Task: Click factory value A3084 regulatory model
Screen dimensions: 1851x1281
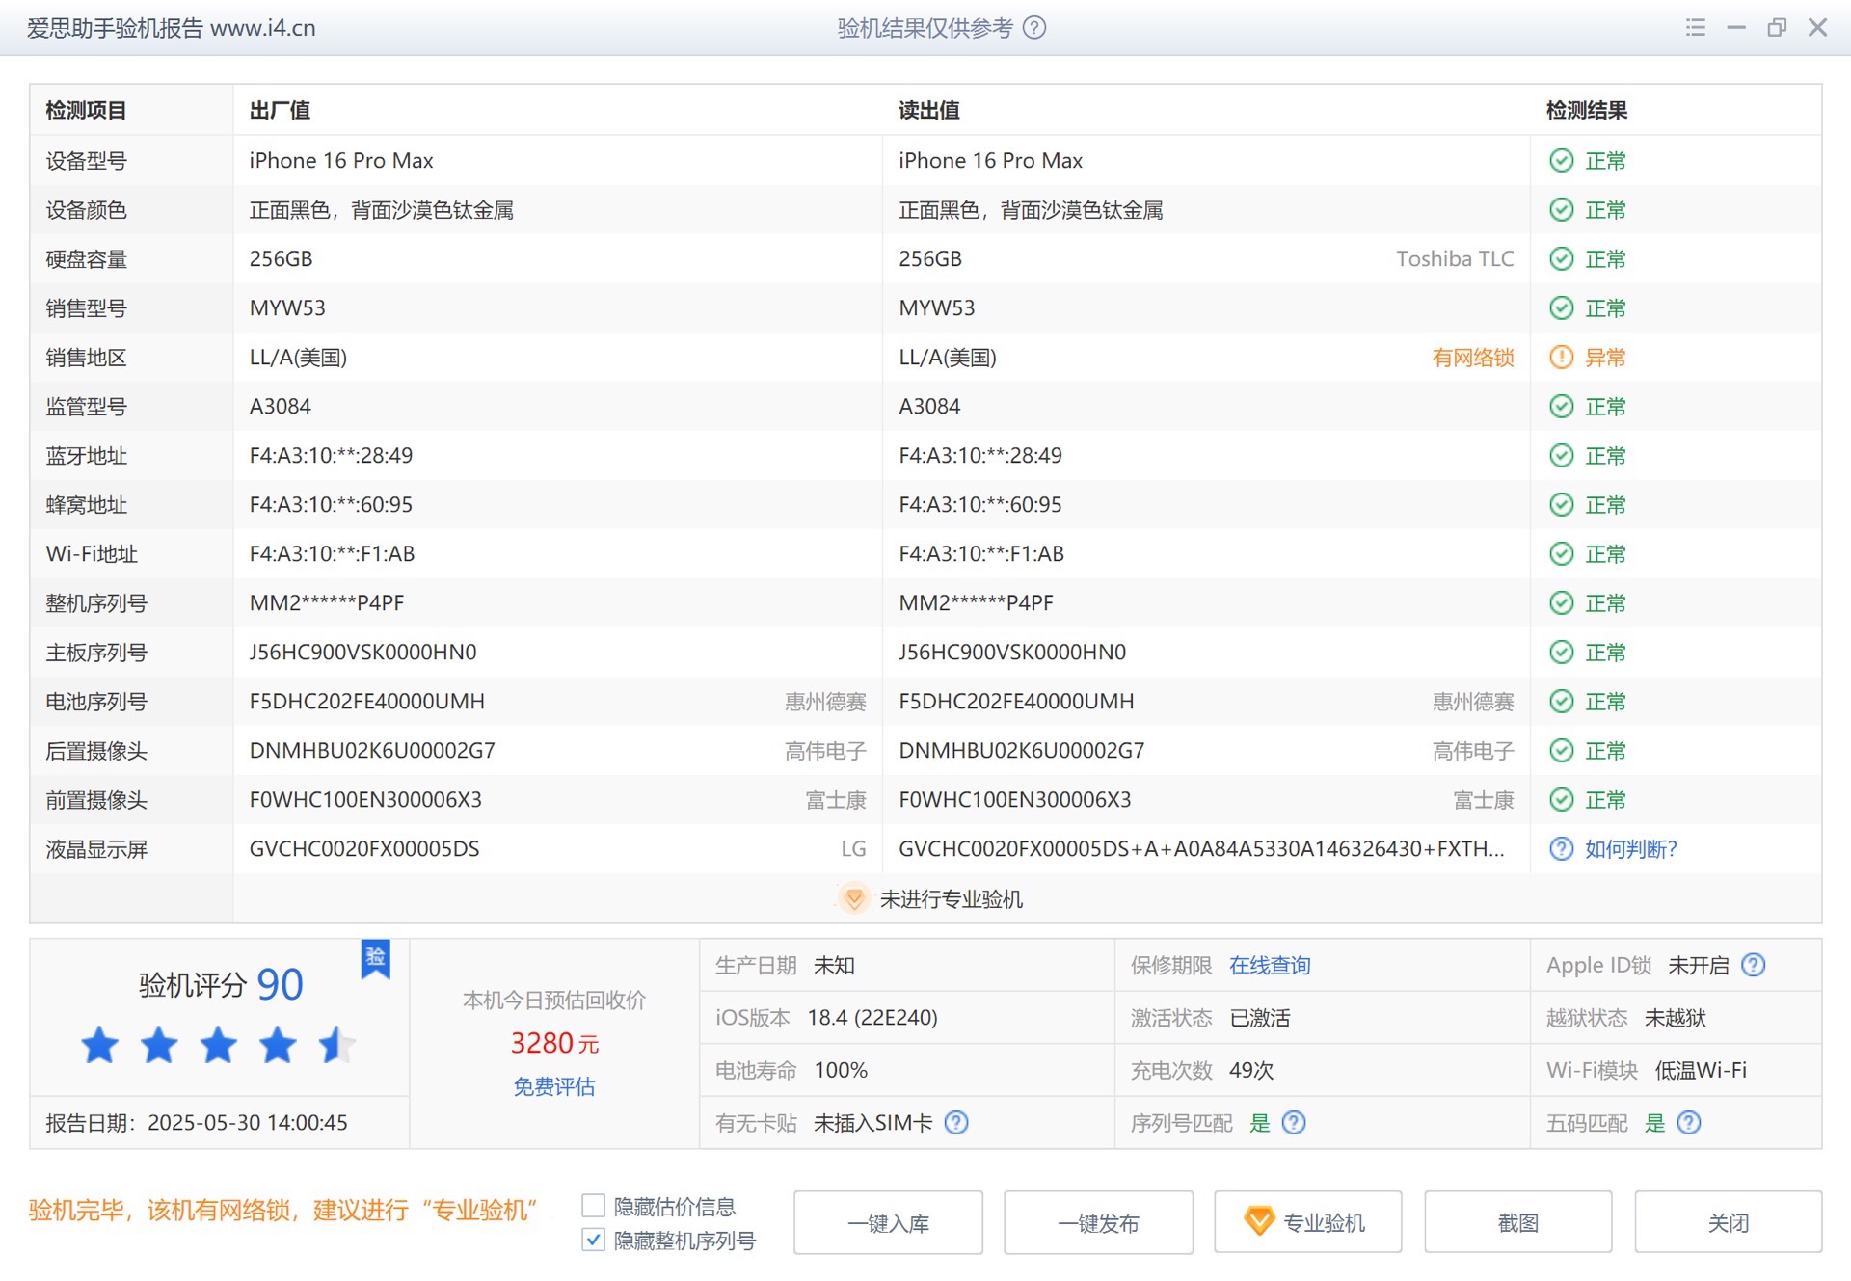Action: [x=280, y=407]
